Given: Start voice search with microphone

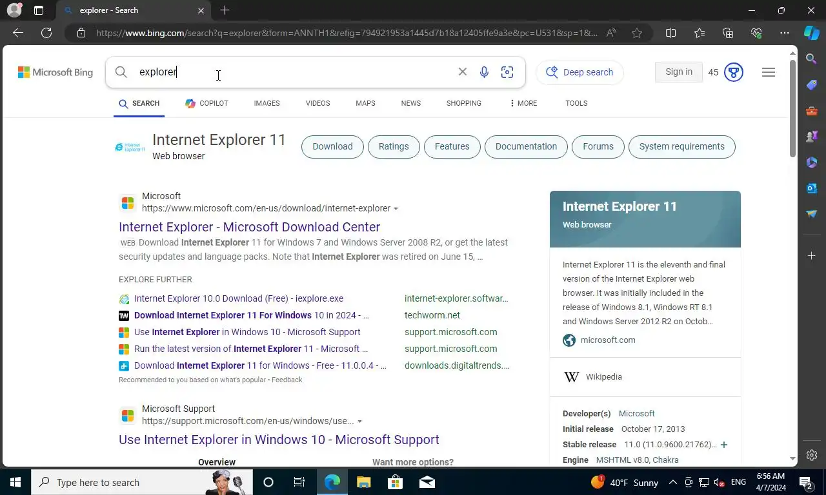Looking at the screenshot, I should click(x=484, y=72).
